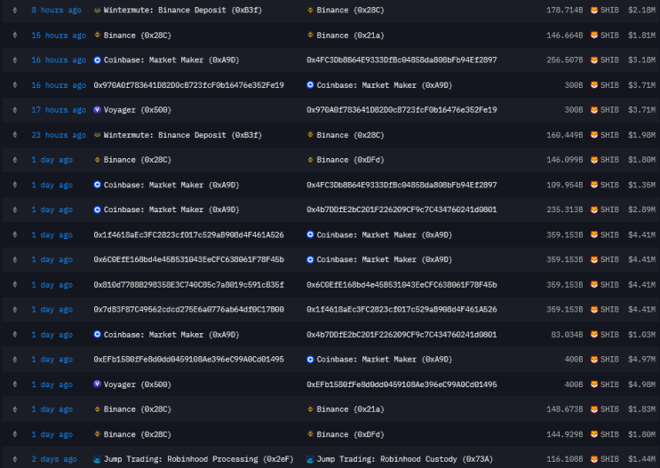This screenshot has height=468, width=660.
Task: Click the 178.714B amount value
Action: pyautogui.click(x=564, y=10)
